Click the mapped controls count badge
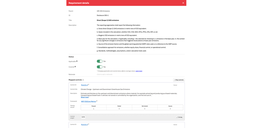Image resolution: width=253 pixels, height=128 pixels. point(83,80)
